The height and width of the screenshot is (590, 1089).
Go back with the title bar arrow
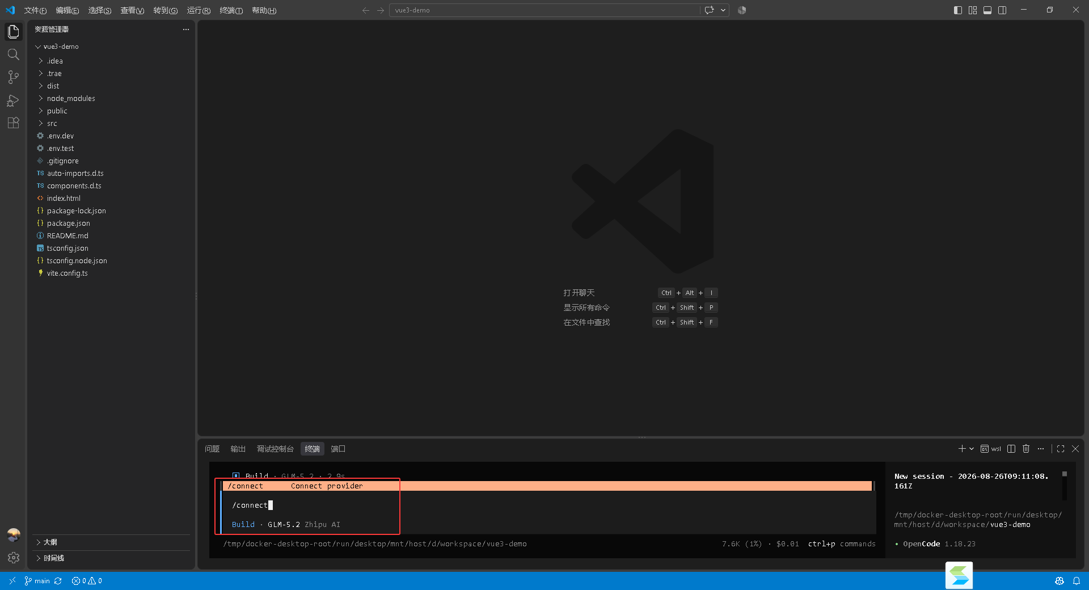tap(366, 10)
